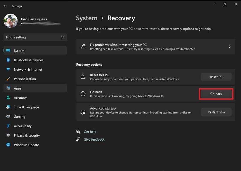Select Apps in the sidebar
This screenshot has height=171, width=241.
tap(35, 88)
